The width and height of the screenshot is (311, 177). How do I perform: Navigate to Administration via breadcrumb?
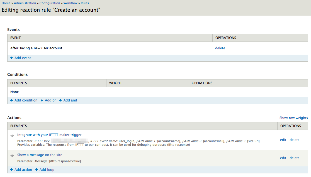click(25, 3)
